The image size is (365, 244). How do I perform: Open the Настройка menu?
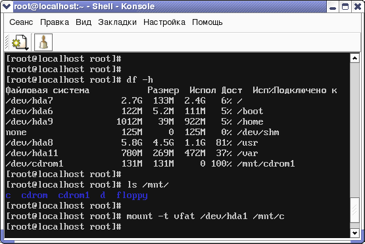[164, 22]
